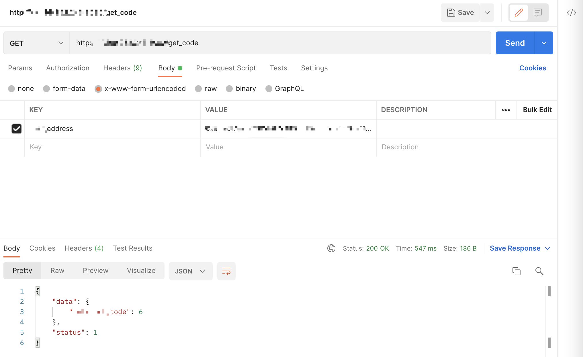Open the Cookies link
The height and width of the screenshot is (357, 583).
tap(533, 68)
